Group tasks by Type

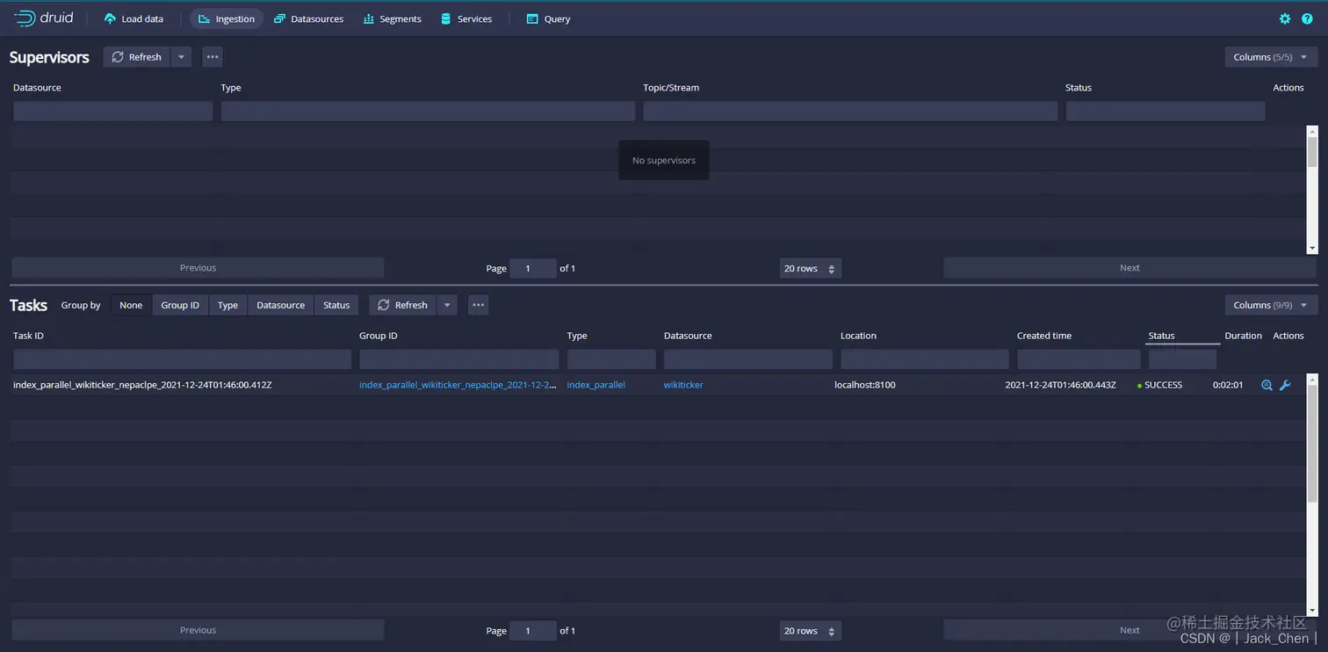(x=228, y=305)
